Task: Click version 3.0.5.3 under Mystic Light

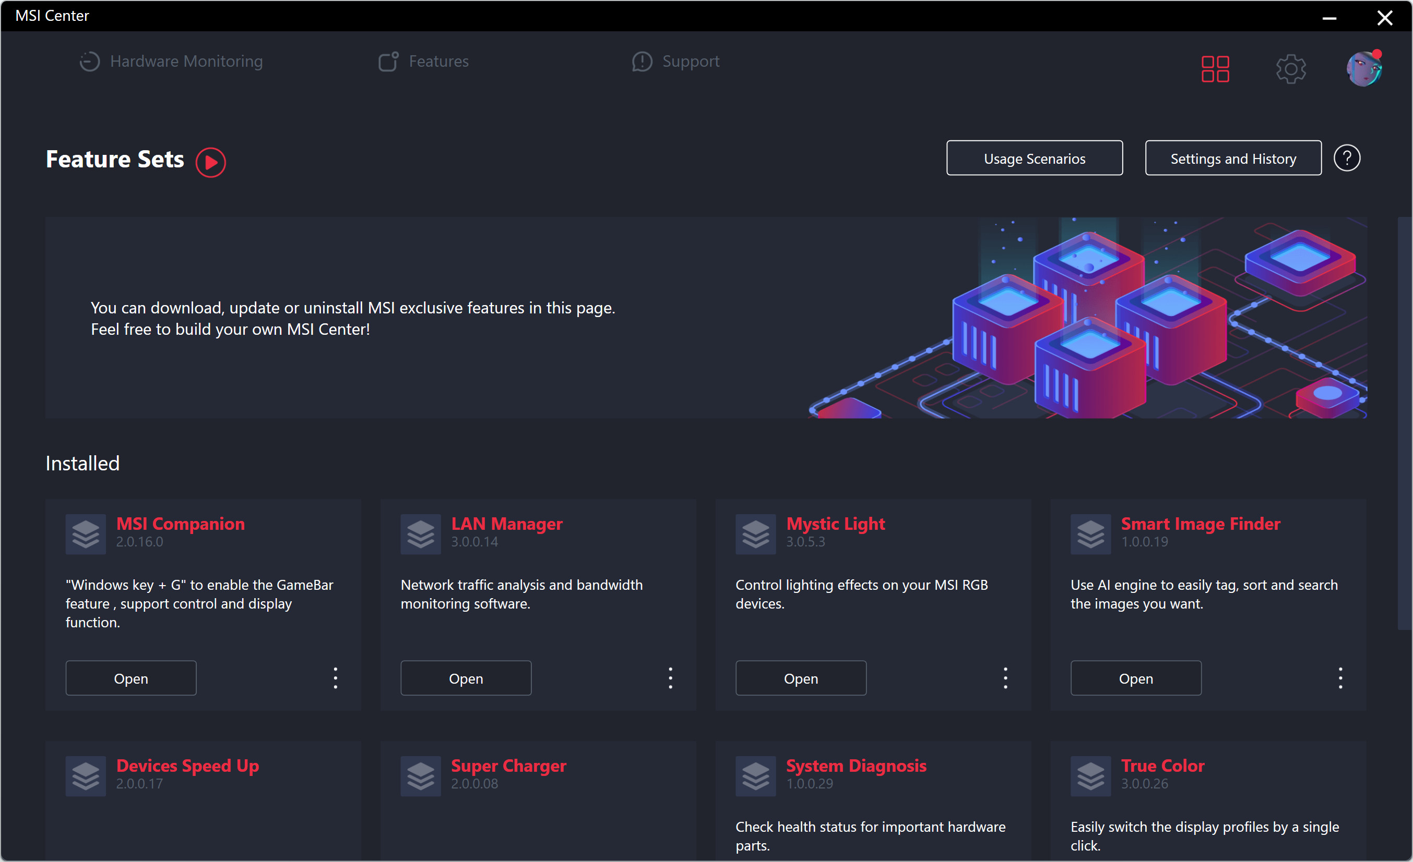Action: (805, 541)
